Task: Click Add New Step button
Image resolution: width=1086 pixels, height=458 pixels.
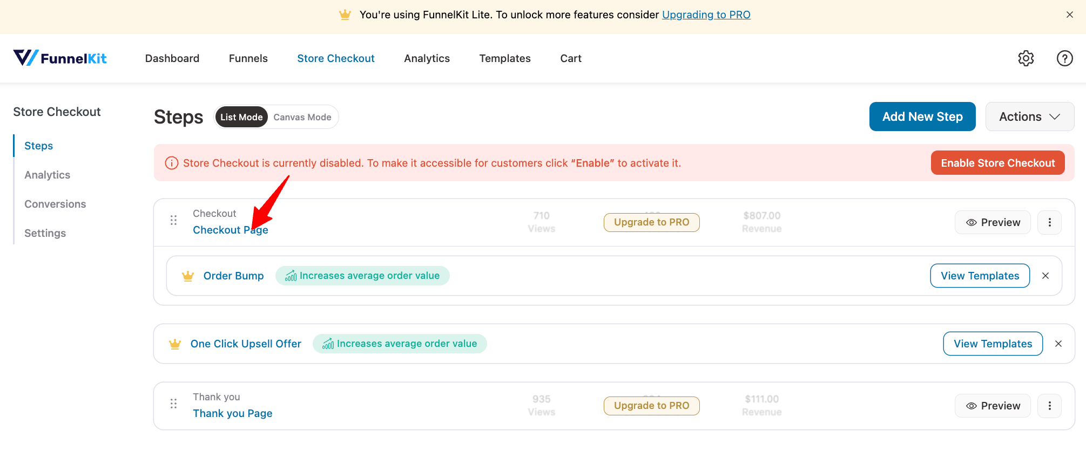Action: click(922, 117)
